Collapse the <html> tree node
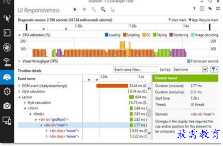223x146 pixels. point(25,108)
